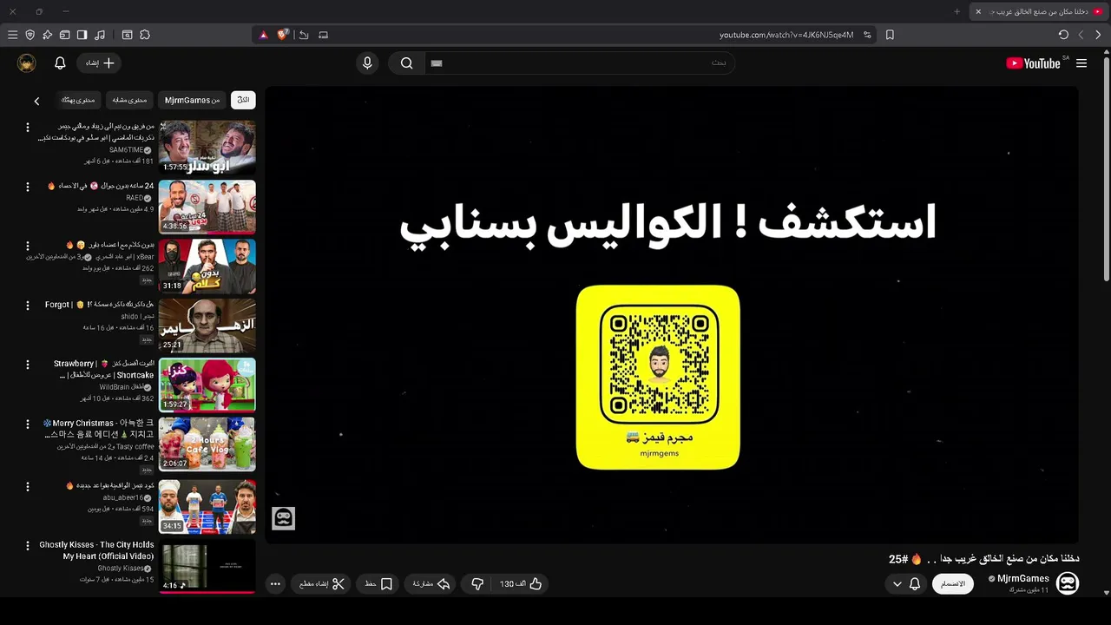Screen dimensions: 1111x625
Task: Click the cast screen icon in address bar
Action: click(x=324, y=35)
